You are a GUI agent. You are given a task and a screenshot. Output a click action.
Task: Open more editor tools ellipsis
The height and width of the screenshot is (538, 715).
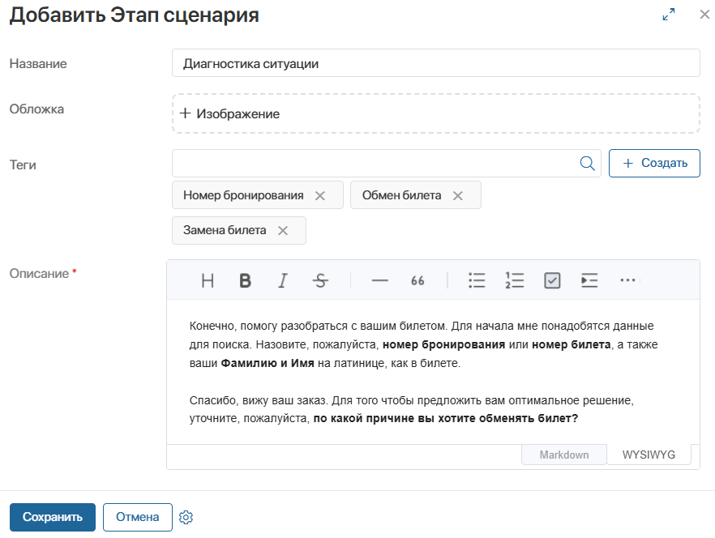pos(628,280)
